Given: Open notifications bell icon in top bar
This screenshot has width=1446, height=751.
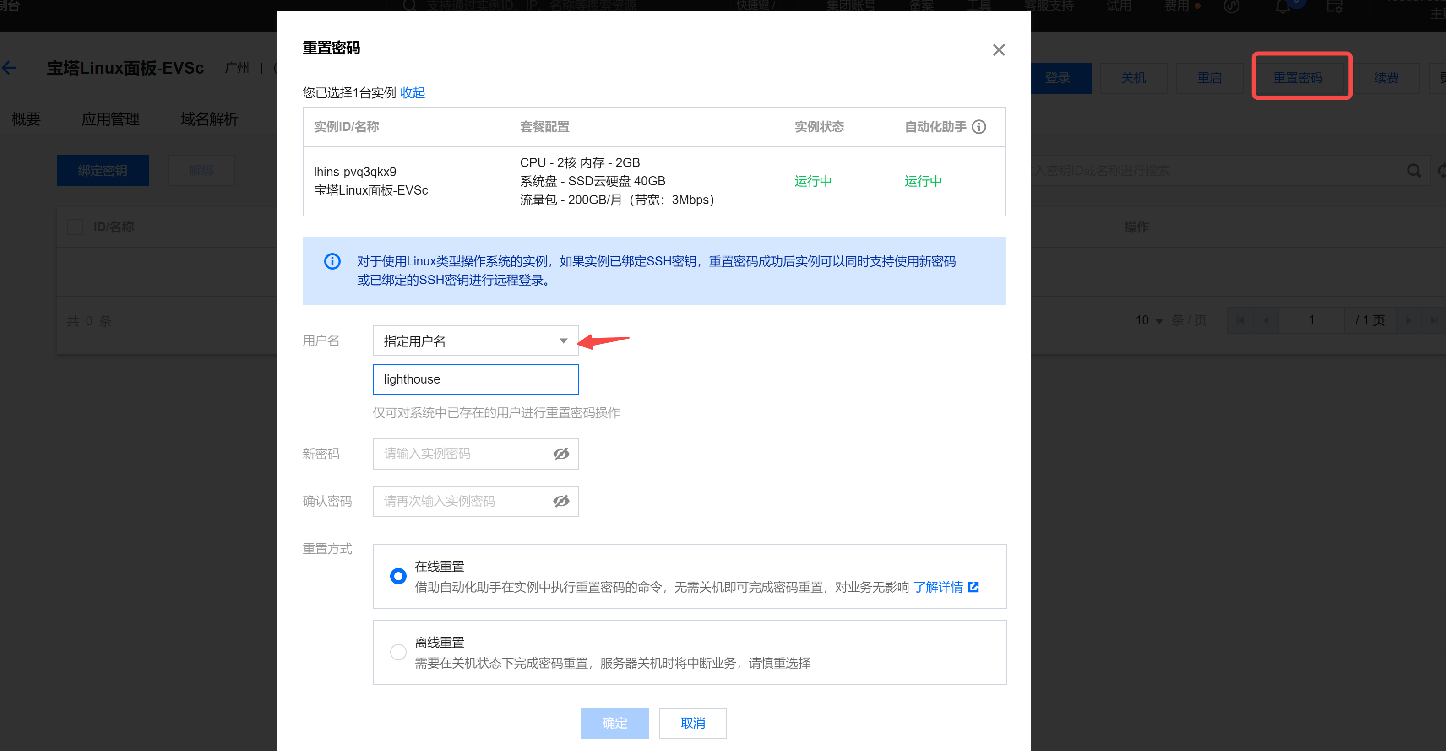Looking at the screenshot, I should pyautogui.click(x=1283, y=7).
